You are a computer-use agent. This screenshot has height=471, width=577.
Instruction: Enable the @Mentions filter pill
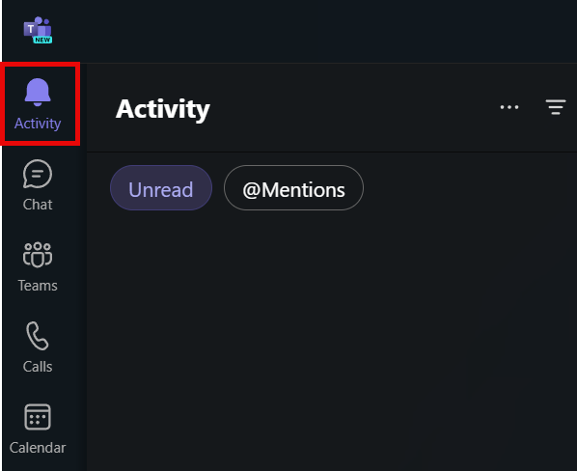pyautogui.click(x=293, y=188)
